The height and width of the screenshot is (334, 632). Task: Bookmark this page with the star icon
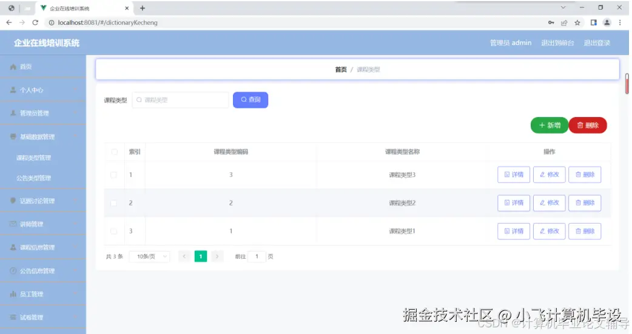click(577, 22)
